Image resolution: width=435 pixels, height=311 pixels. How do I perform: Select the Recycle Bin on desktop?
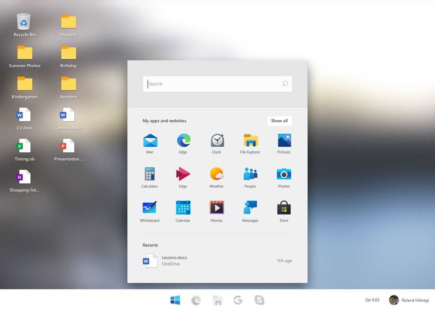(24, 25)
